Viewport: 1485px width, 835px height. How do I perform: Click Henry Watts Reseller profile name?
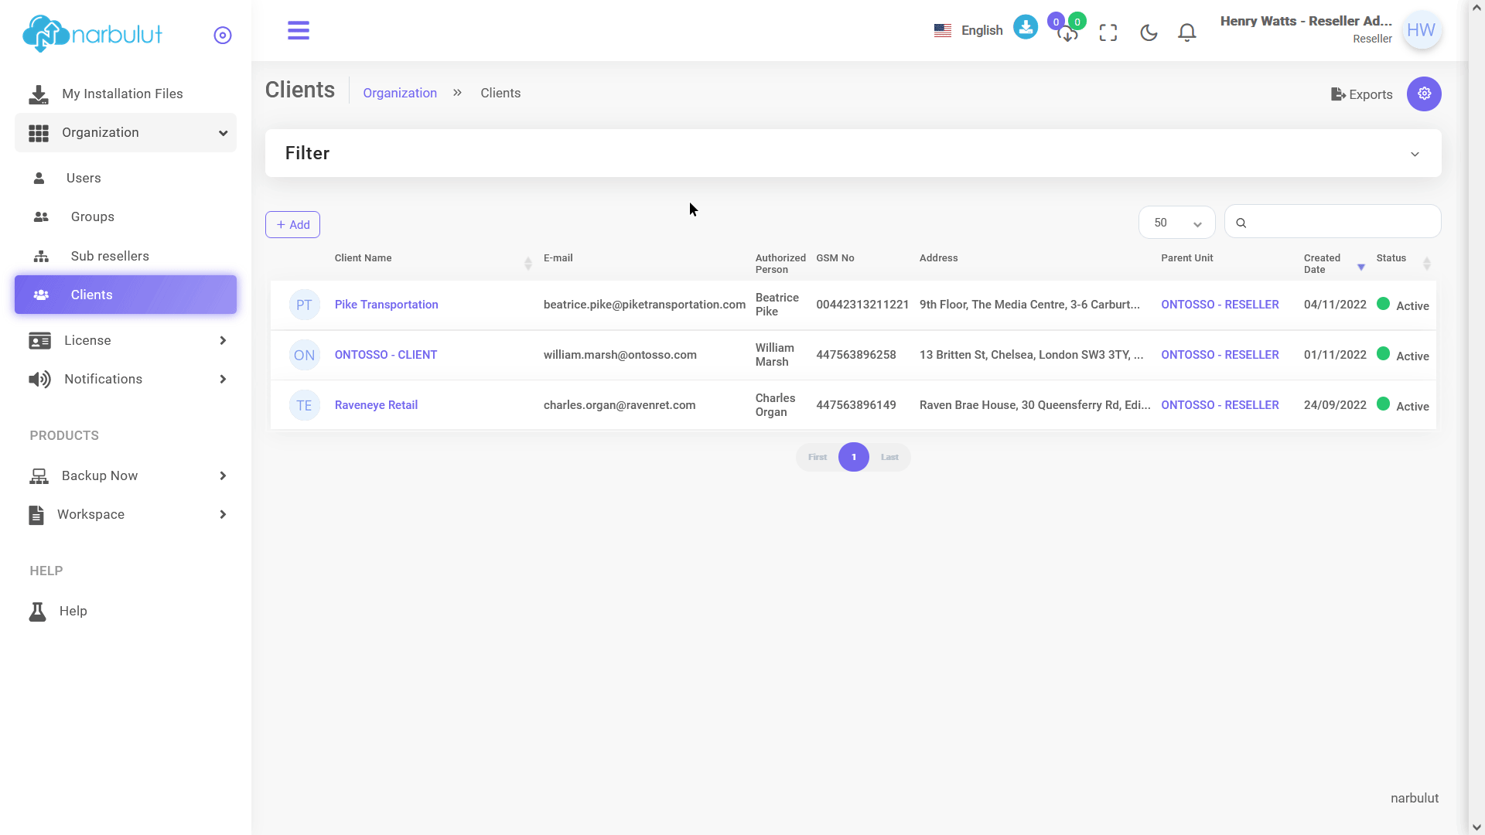click(x=1306, y=22)
